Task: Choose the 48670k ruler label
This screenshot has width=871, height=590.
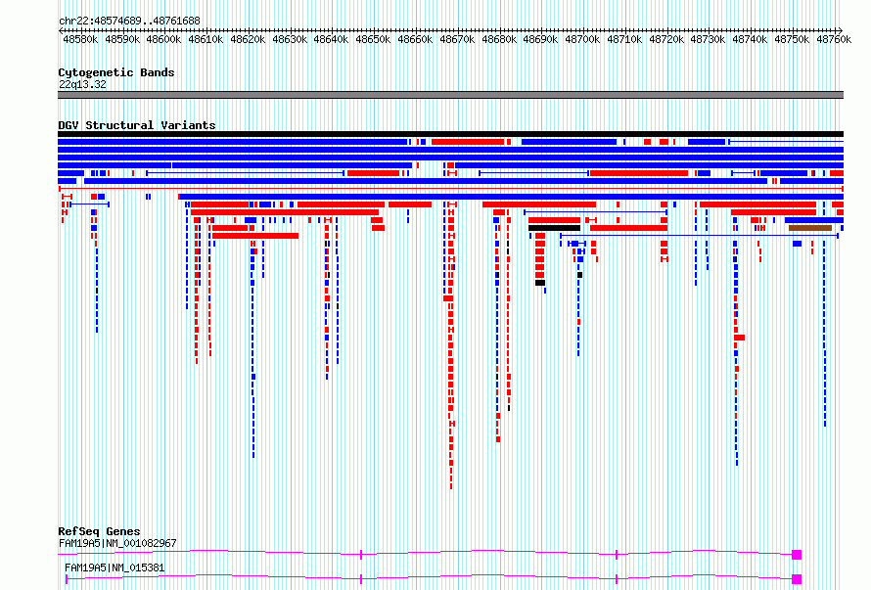Action: coord(457,39)
